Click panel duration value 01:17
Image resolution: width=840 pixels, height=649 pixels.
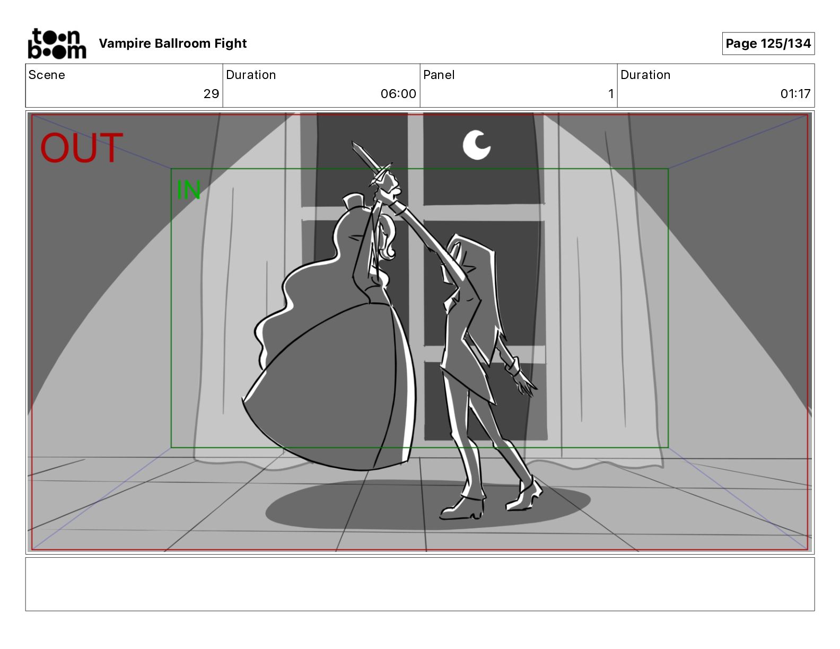click(x=795, y=94)
